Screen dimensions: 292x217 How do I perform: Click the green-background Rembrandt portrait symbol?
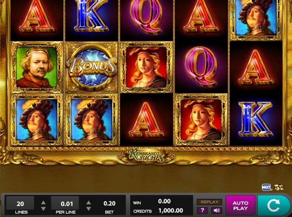(x=37, y=67)
